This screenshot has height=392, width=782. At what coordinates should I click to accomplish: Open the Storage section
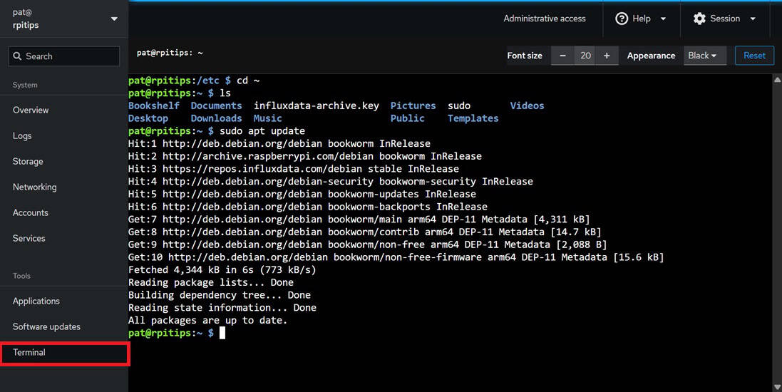(x=28, y=162)
